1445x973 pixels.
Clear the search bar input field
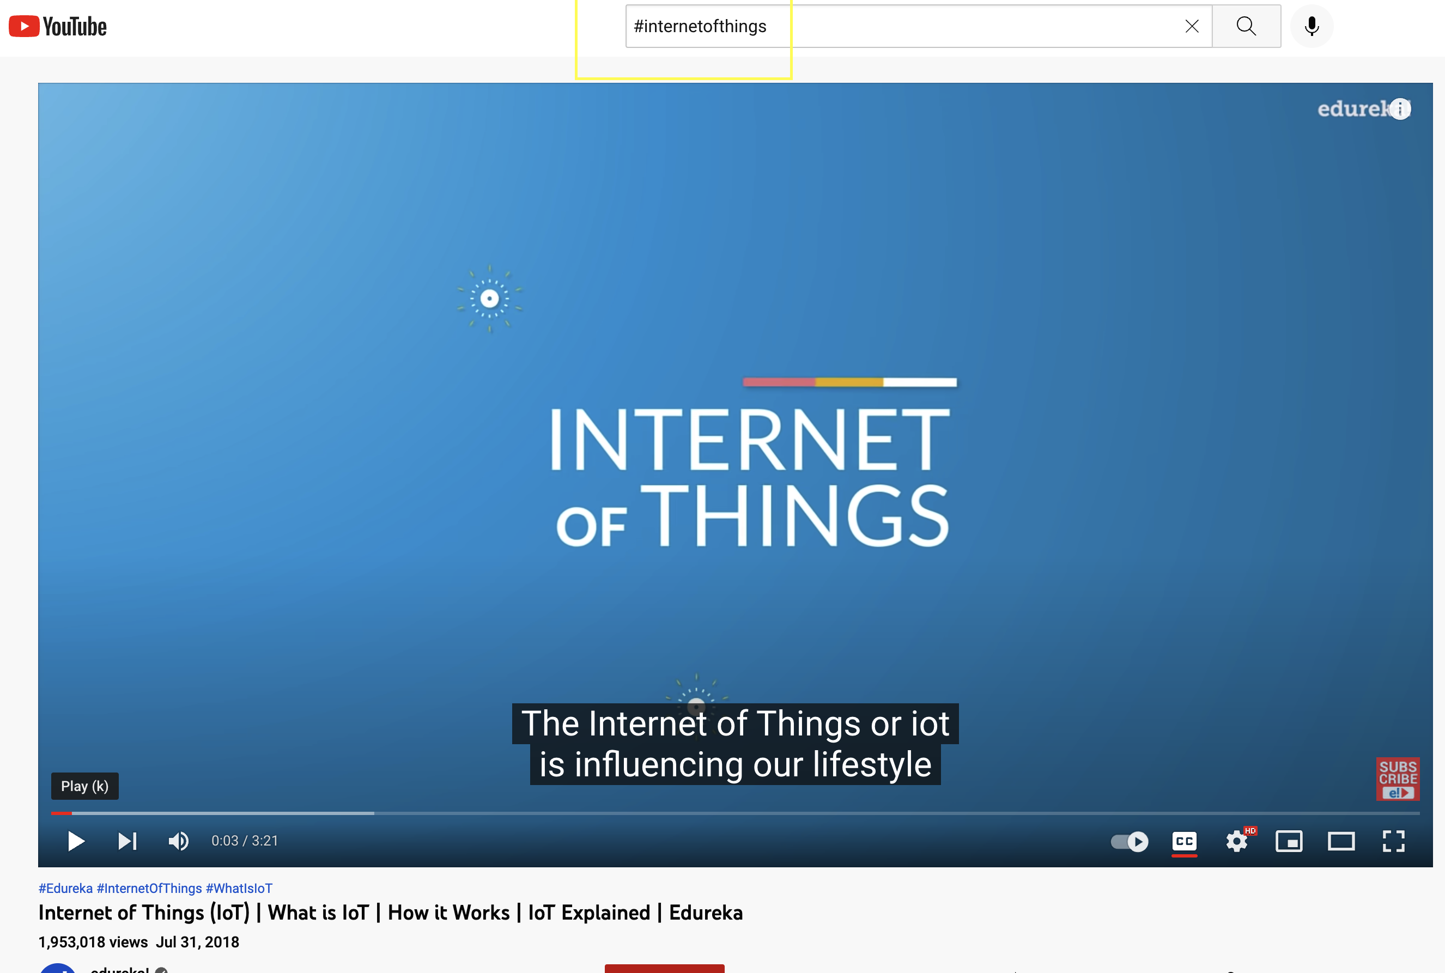tap(1192, 26)
